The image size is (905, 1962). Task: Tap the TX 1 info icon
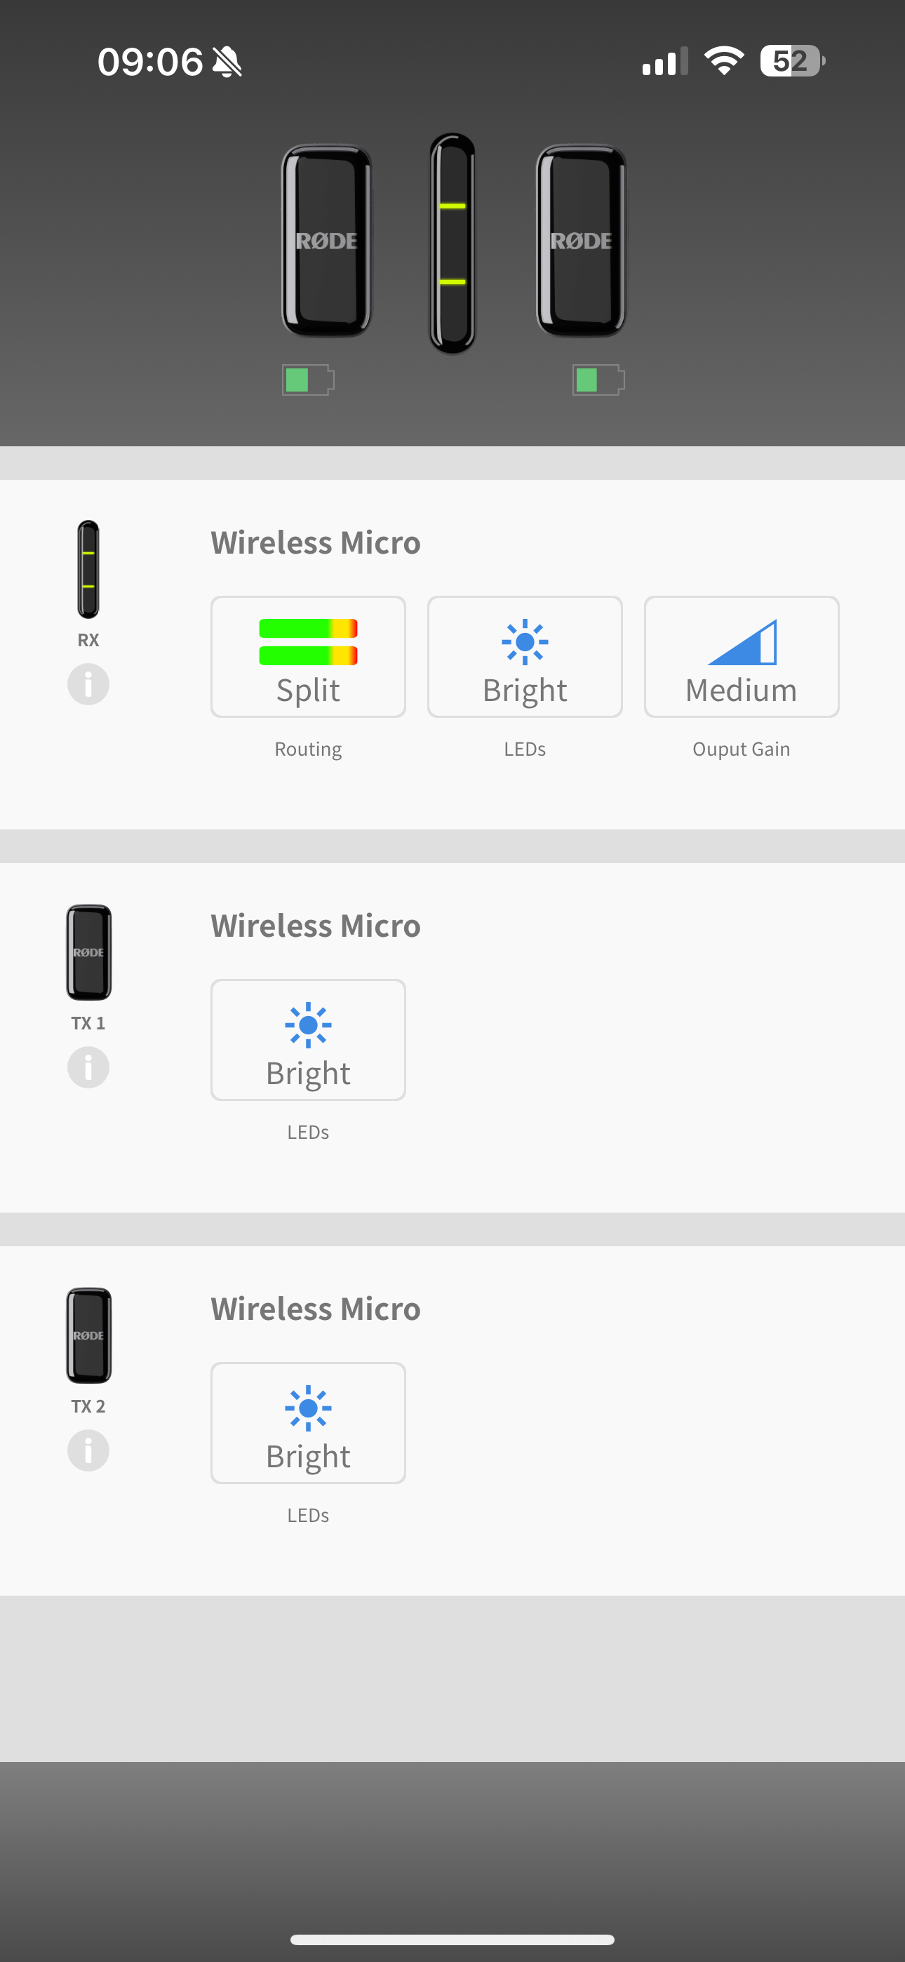pyautogui.click(x=88, y=1067)
